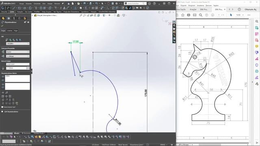Select the Model tab at bottom
The width and height of the screenshot is (260, 146).
[16, 133]
